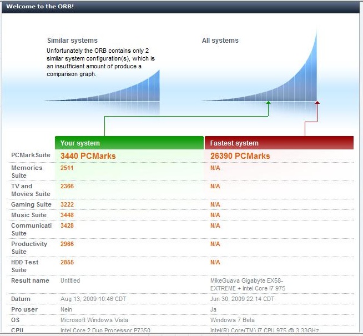Screen dimensions: 363x336
Task: Click the 'Untitled' result name
Action: coord(70,280)
